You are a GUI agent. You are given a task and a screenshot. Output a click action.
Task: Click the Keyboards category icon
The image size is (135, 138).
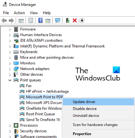click(x=16, y=52)
